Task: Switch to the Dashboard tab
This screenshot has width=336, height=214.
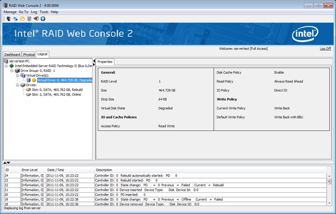Action: (12, 55)
